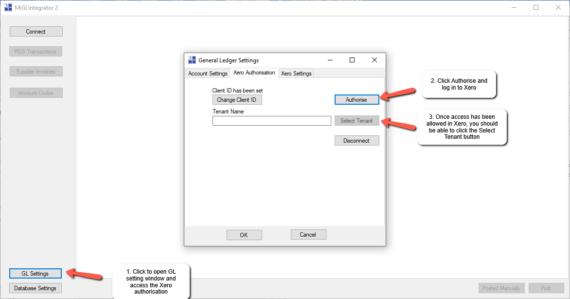Screen dimensions: 570x299
Task: Open POS Transactions in the sidebar
Action: tap(36, 52)
